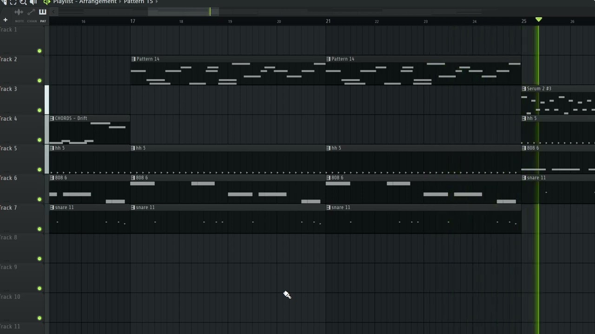Click the scroll left arrow of overview
The width and height of the screenshot is (595, 334).
pyautogui.click(x=53, y=12)
